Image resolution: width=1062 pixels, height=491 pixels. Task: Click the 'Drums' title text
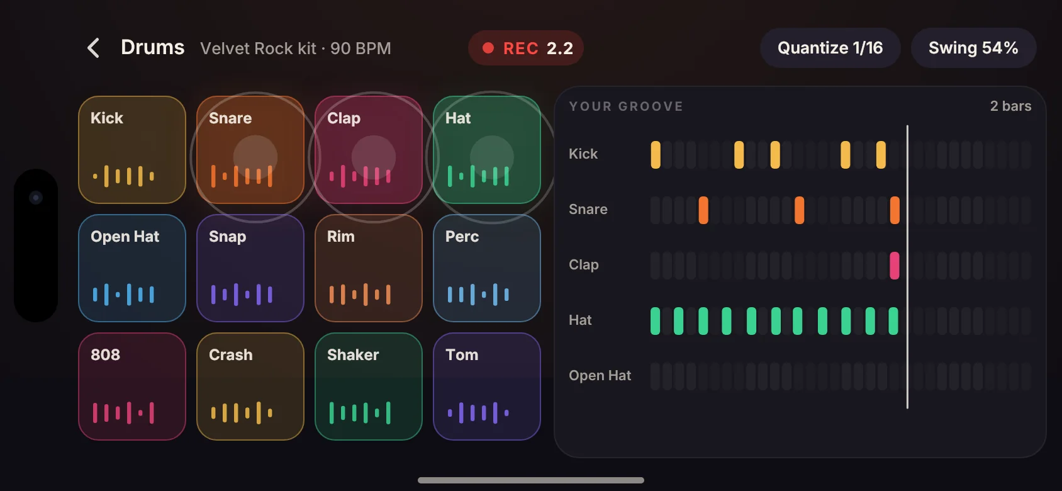[x=153, y=47]
